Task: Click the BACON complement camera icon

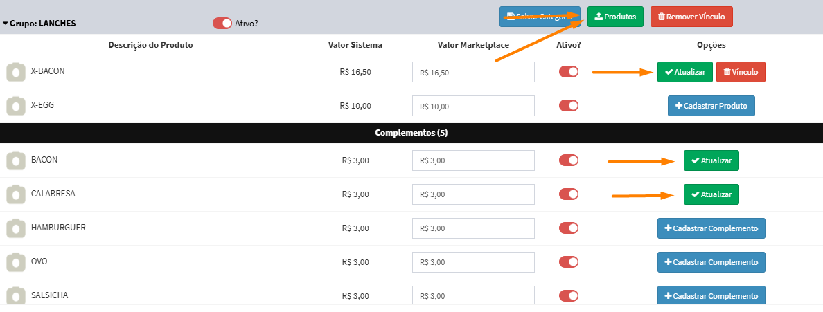Action: pyautogui.click(x=16, y=160)
